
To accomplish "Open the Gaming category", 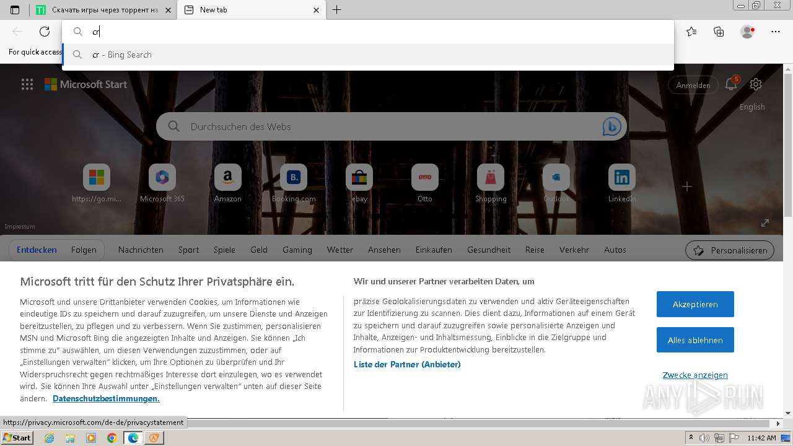I will tap(297, 250).
